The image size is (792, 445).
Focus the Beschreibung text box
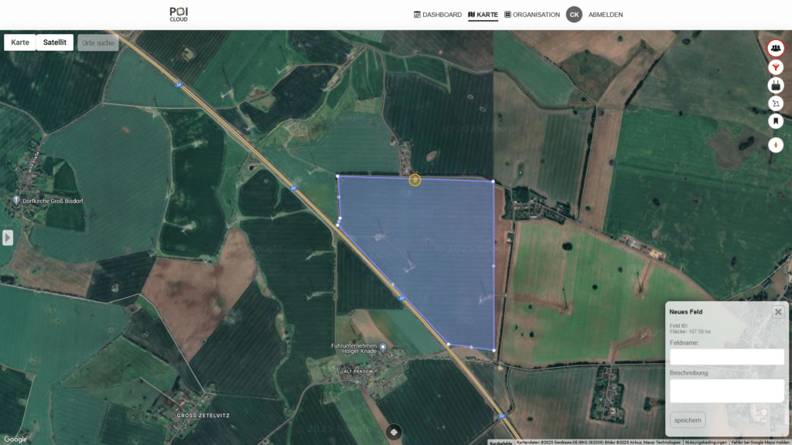click(726, 390)
